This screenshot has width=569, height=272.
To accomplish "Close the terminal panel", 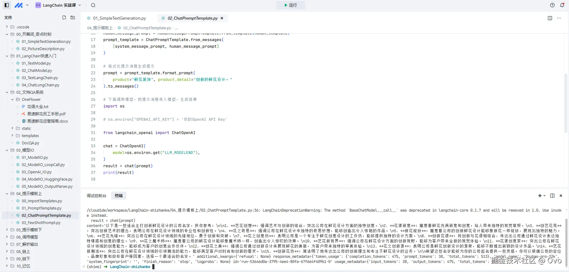I will [x=561, y=196].
